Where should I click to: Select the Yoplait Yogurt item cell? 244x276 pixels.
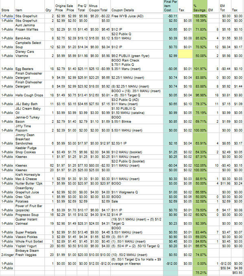tap(30, 246)
